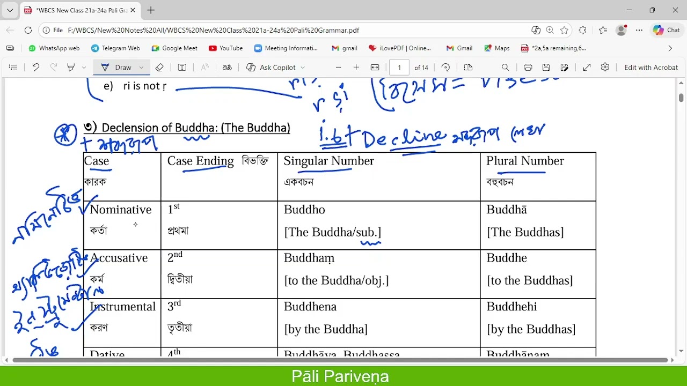The image size is (687, 386).
Task: Close the WBCS Pali Grammar tab
Action: pyautogui.click(x=133, y=10)
